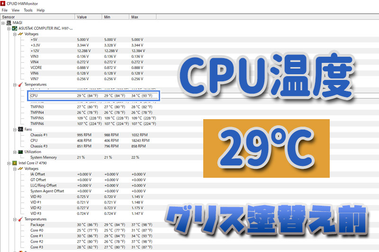The height and width of the screenshot is (252, 379).
Task: Click the 1.175 V max value
Action: click(137, 208)
